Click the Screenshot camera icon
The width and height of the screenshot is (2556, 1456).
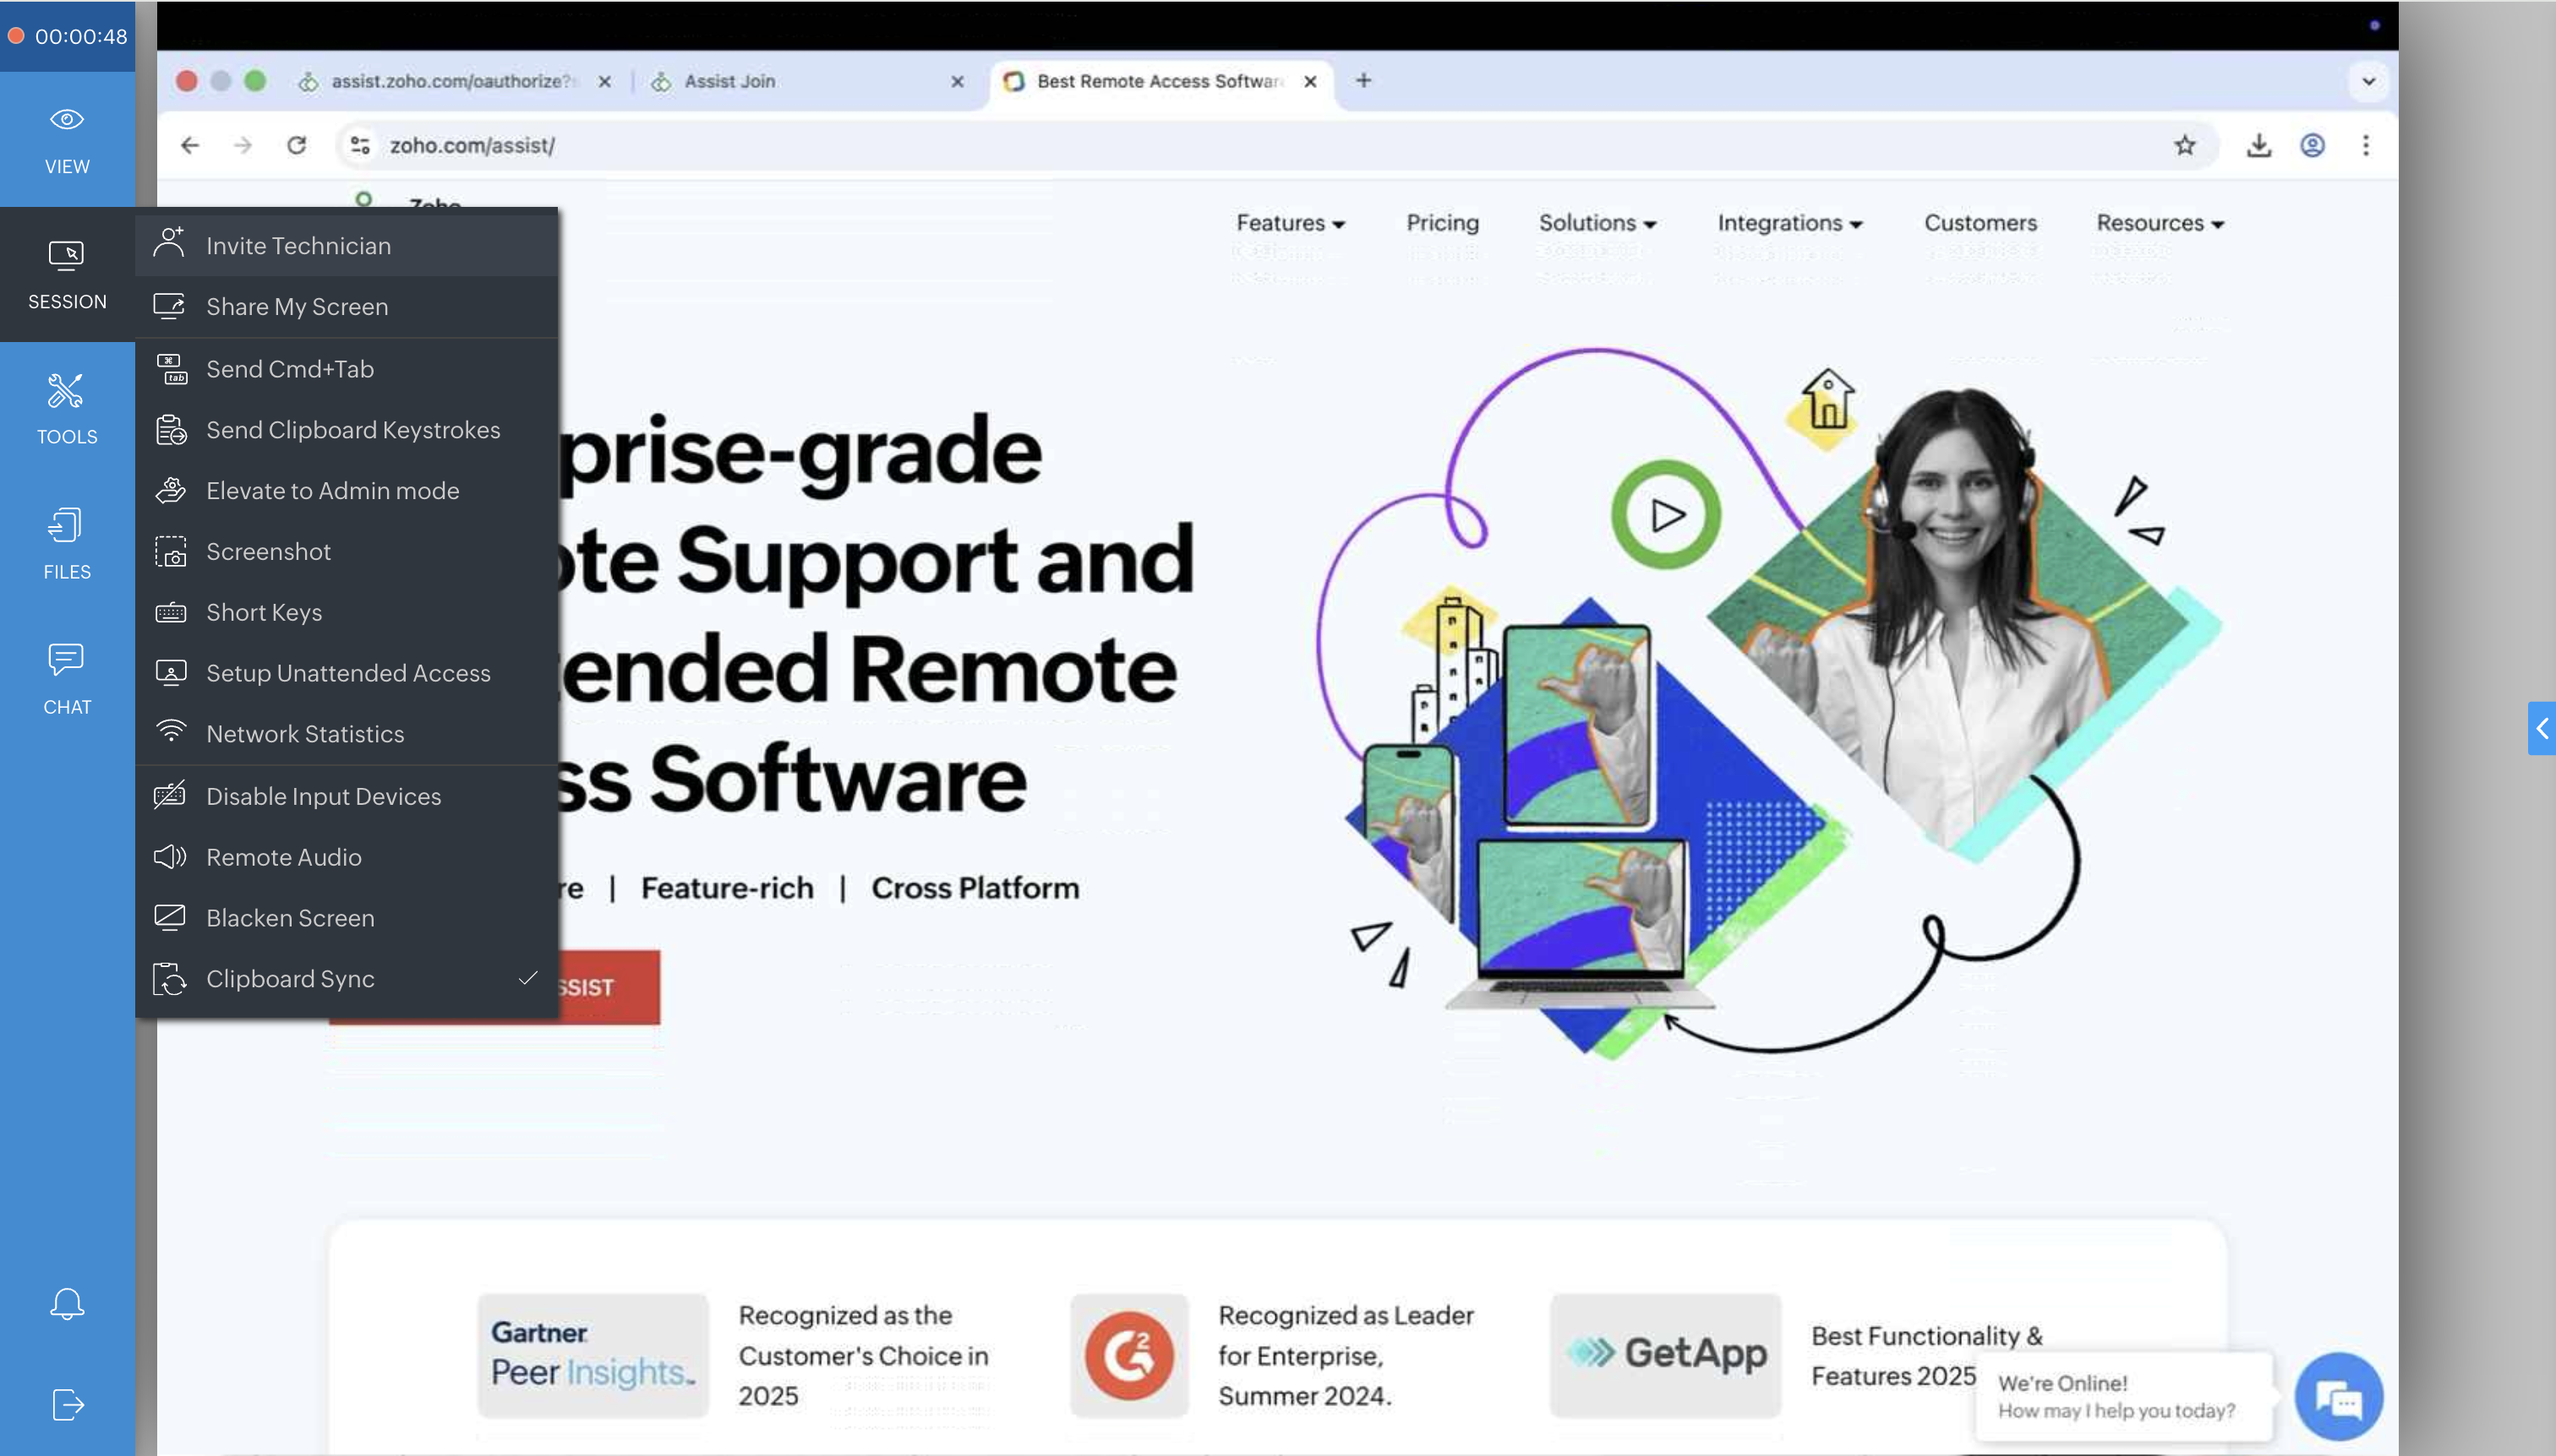point(170,552)
